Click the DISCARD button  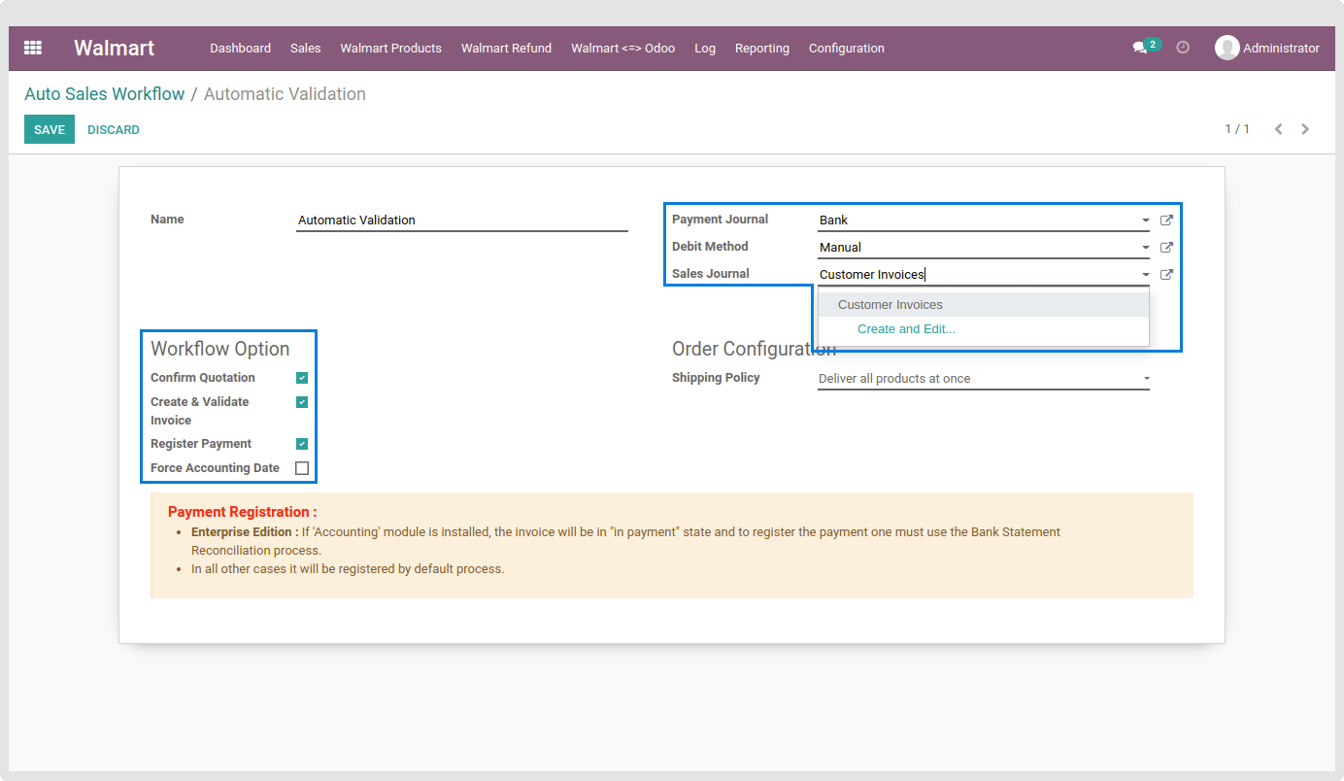point(114,129)
